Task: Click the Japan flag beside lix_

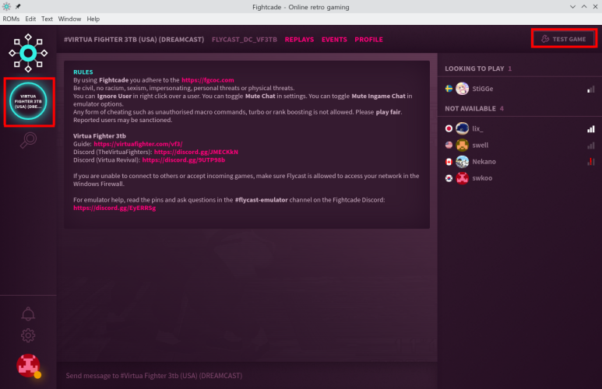Action: [449, 128]
